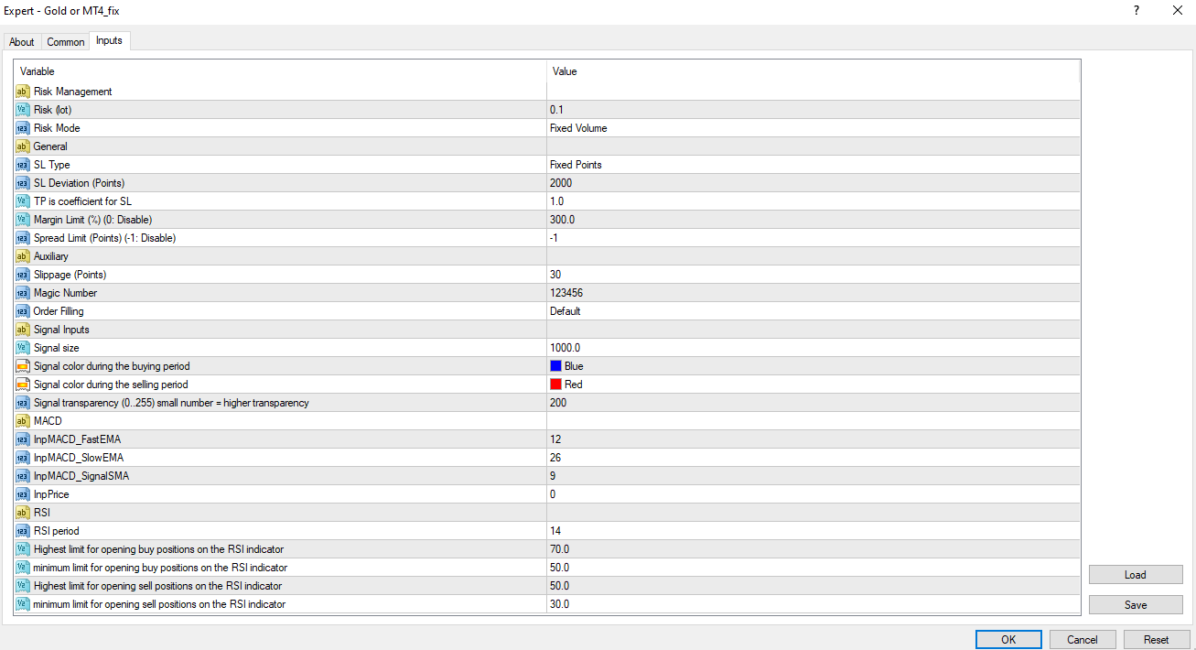Open the Risk Mode Fixed Volume value
This screenshot has width=1196, height=650.
578,128
